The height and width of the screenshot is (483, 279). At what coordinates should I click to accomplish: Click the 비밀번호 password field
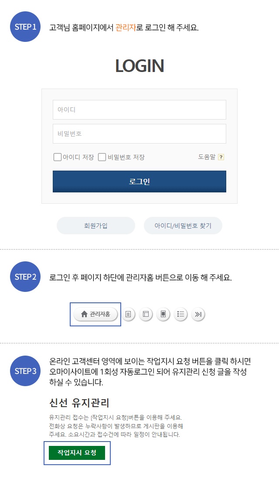pos(139,134)
